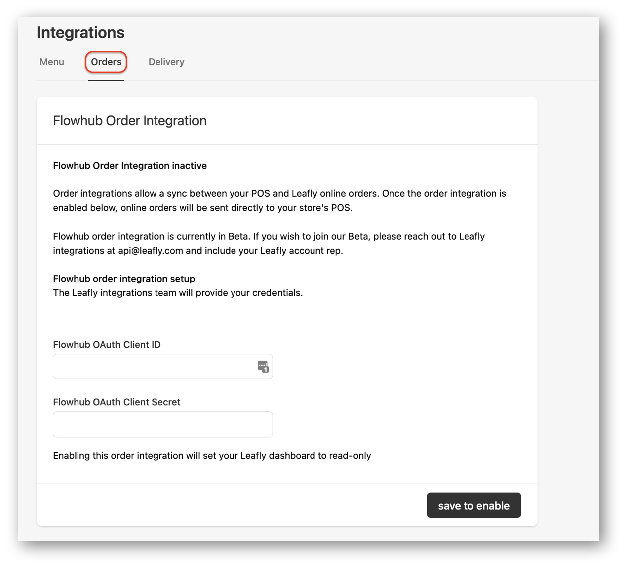Screen dimensions: 624x564
Task: Click the 'Flowhub Order Integration inactive' status text
Action: pyautogui.click(x=129, y=166)
